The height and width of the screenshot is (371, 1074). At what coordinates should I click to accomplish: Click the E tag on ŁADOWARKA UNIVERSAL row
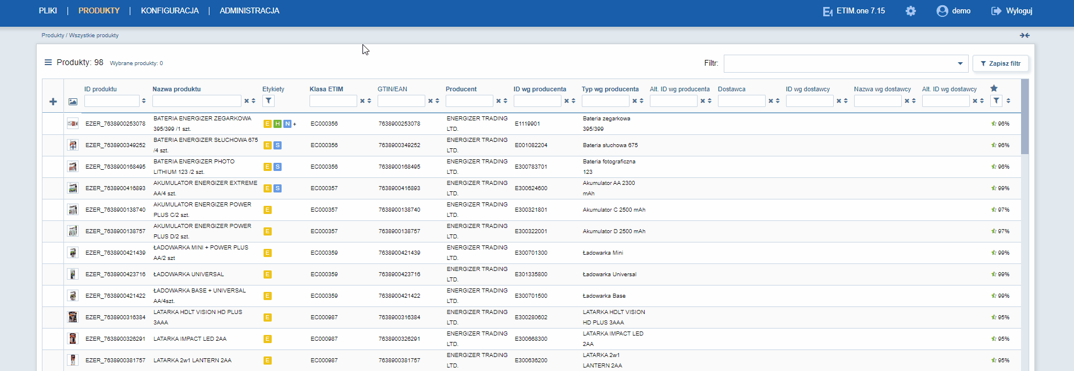pos(268,274)
